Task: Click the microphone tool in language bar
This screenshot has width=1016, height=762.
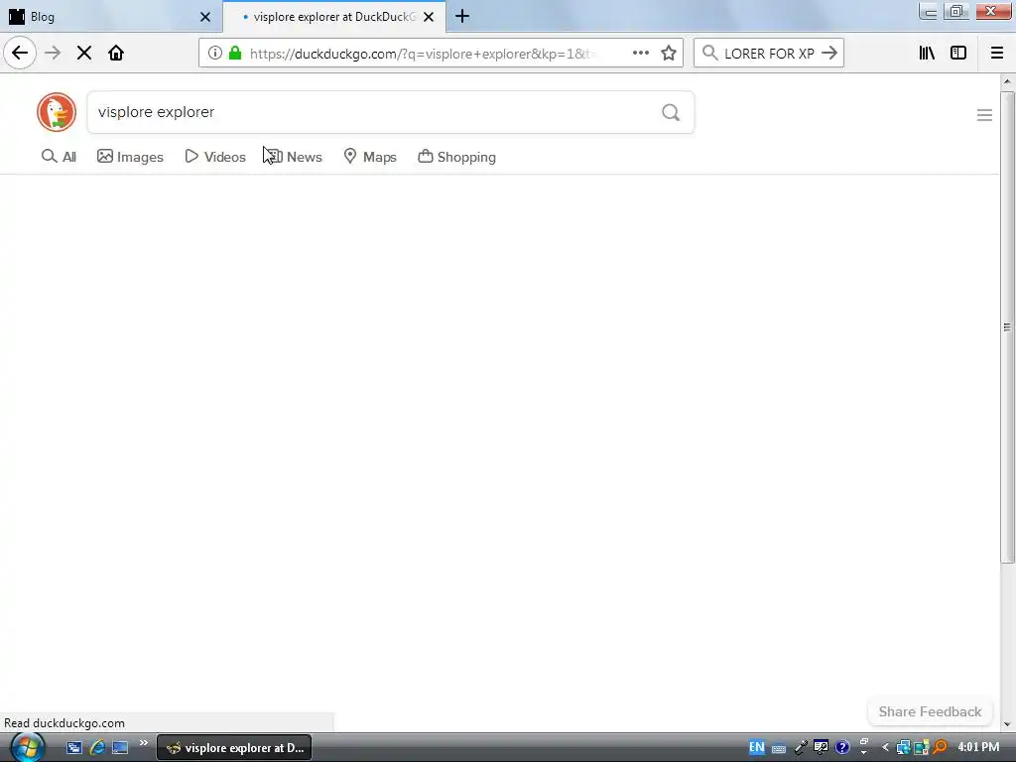Action: point(801,747)
